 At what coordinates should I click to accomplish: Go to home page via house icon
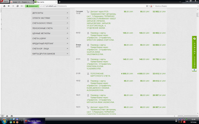click(x=4, y=6)
